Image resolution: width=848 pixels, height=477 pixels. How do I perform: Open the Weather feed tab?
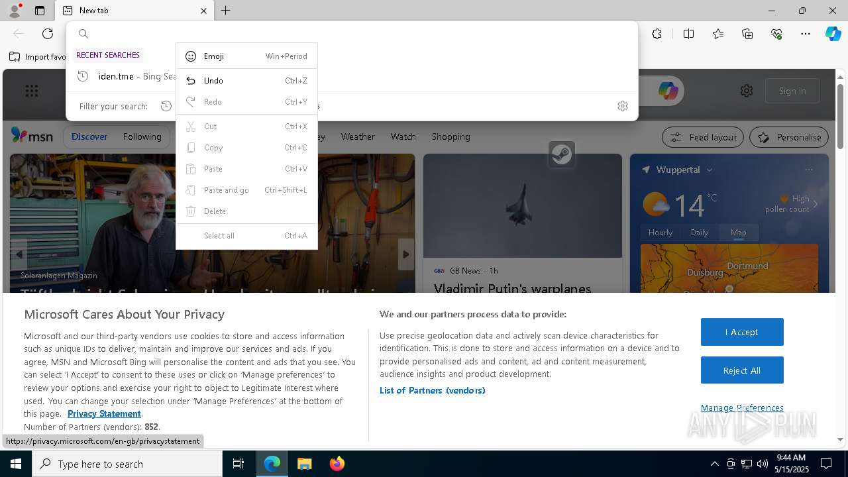pyautogui.click(x=358, y=136)
